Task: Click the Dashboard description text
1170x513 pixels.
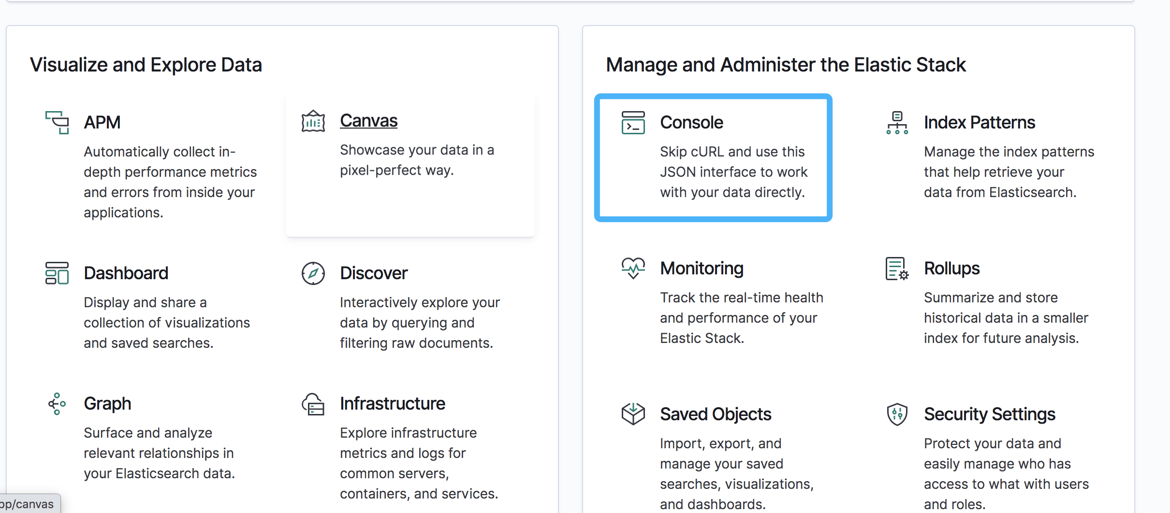Action: coord(166,323)
